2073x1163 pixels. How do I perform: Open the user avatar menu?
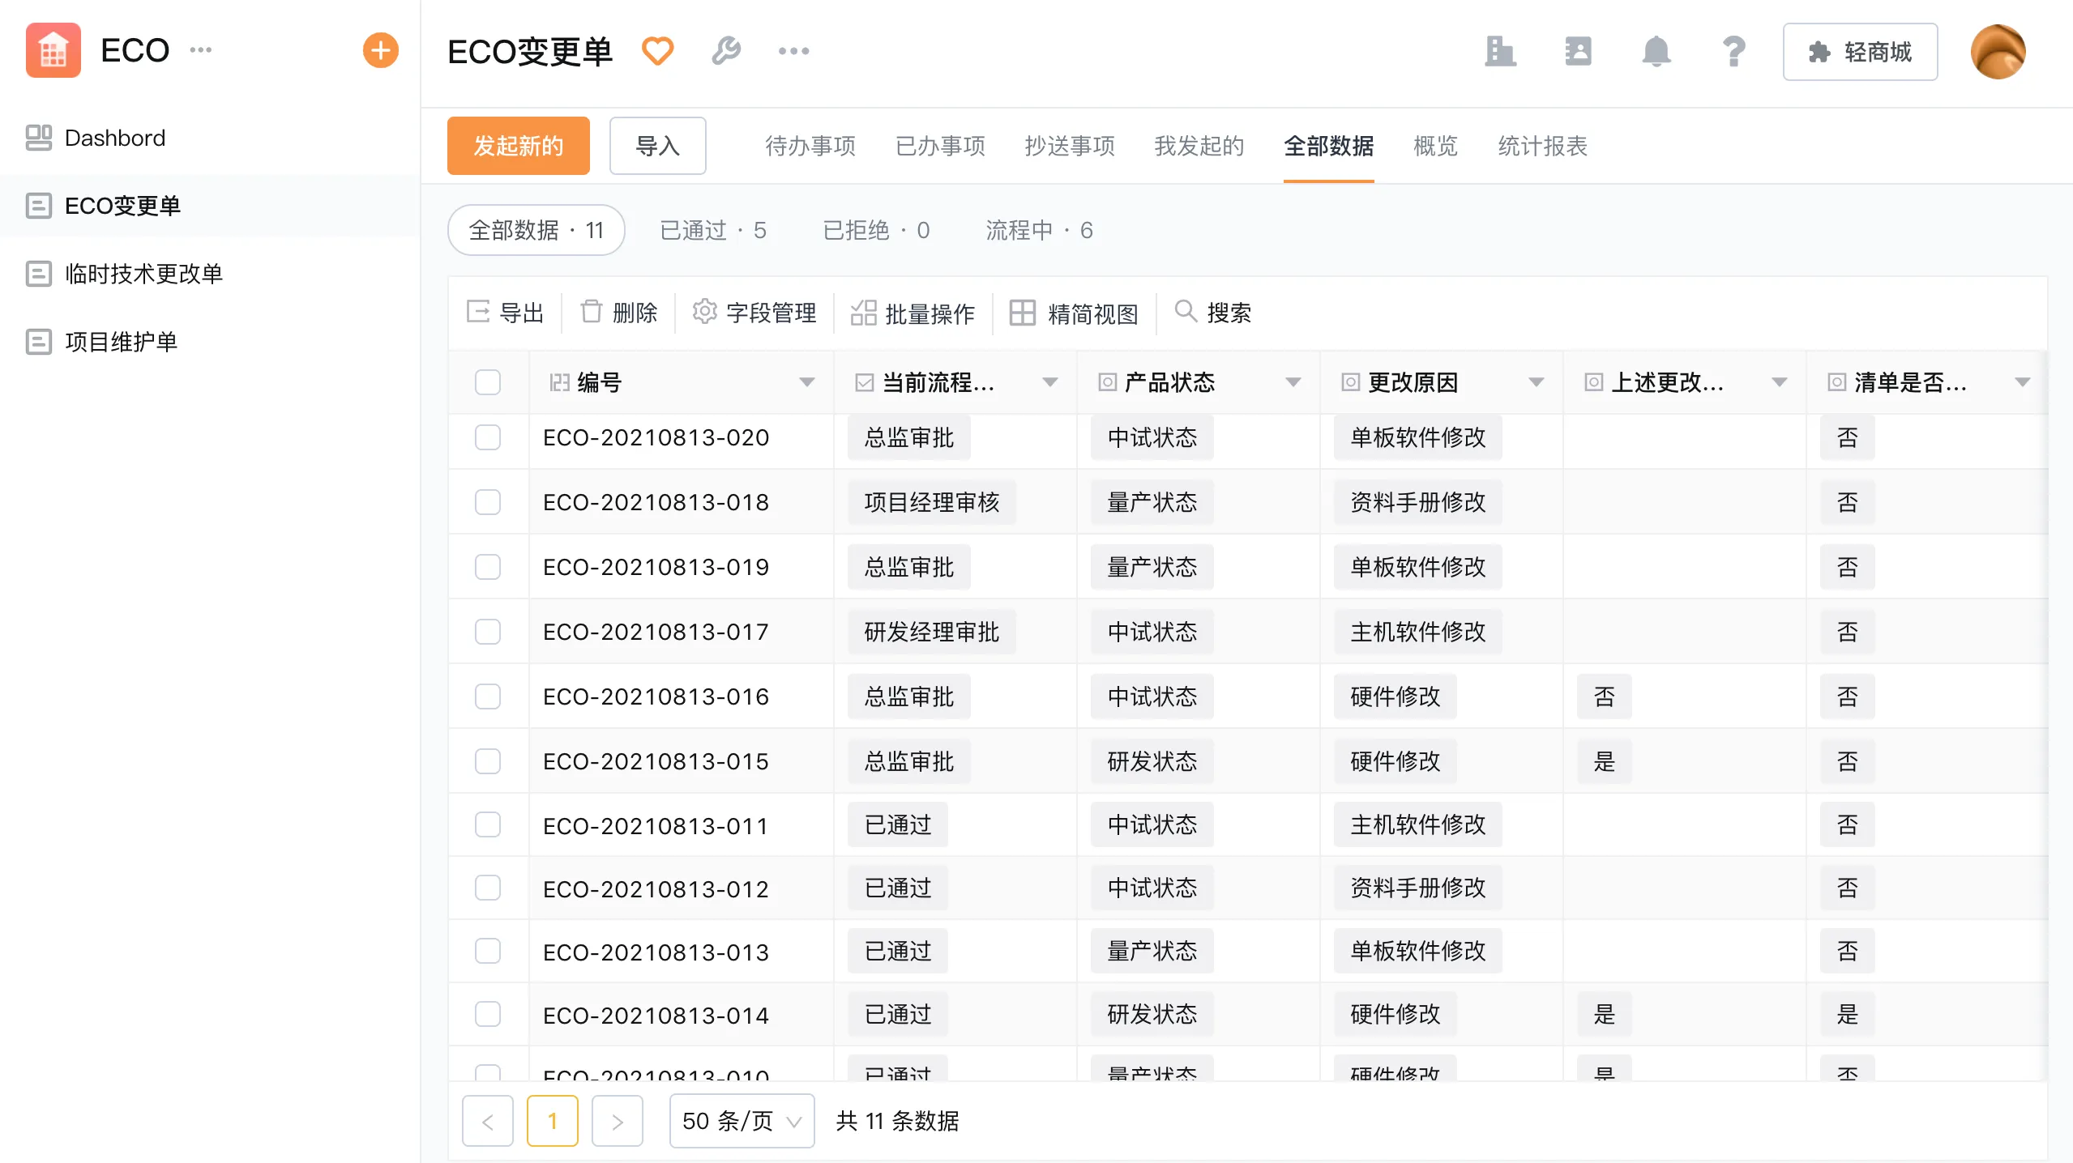coord(1998,52)
